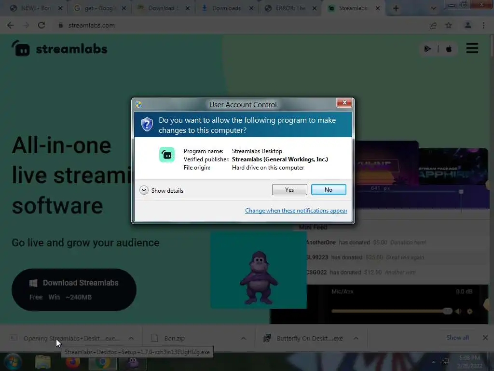Open Chrome three-dot menu
Image resolution: width=494 pixels, height=371 pixels.
[x=483, y=25]
